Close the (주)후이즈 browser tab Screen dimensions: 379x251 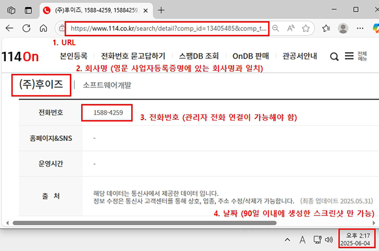point(146,10)
